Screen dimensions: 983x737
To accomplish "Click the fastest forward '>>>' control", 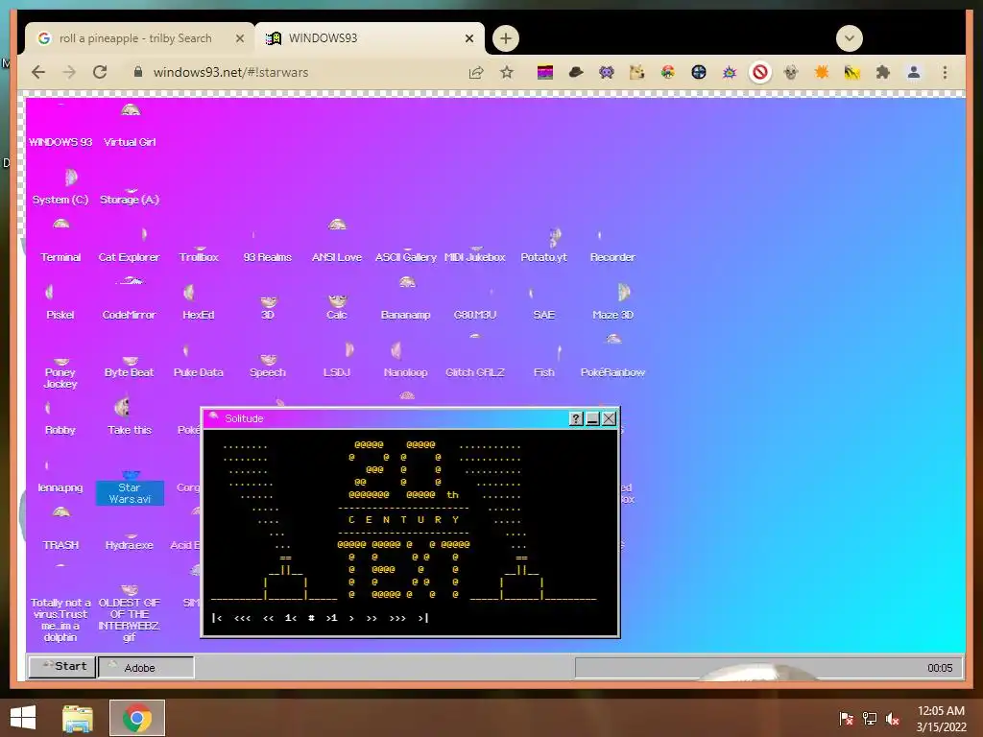I will pos(397,618).
